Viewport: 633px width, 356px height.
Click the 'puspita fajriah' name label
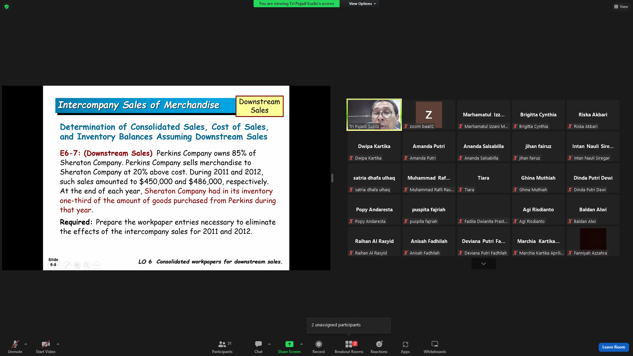point(423,222)
